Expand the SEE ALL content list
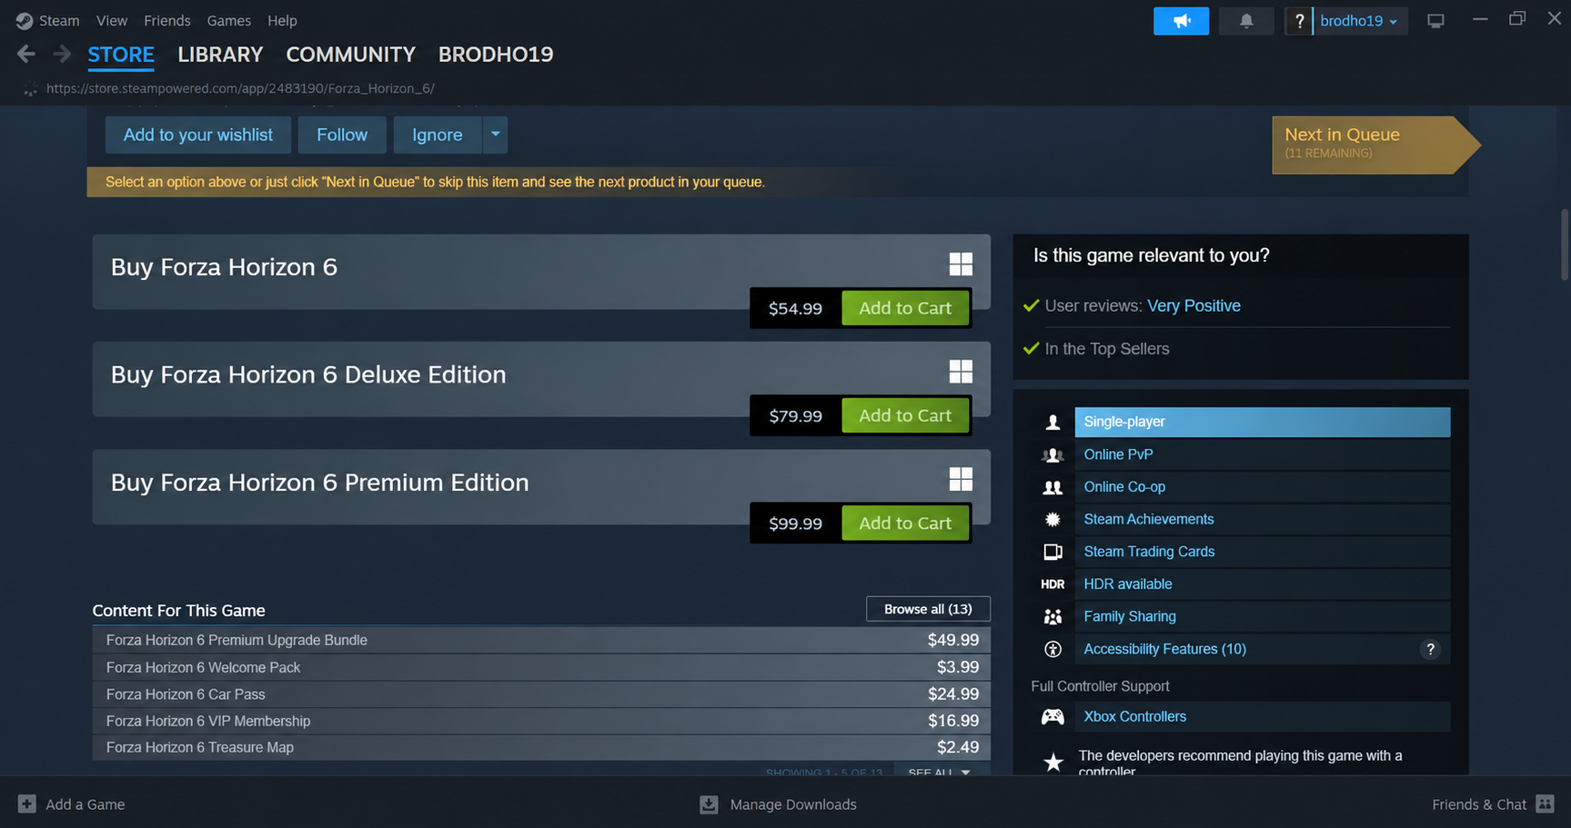Screen dimensions: 1571x828 click(940, 772)
